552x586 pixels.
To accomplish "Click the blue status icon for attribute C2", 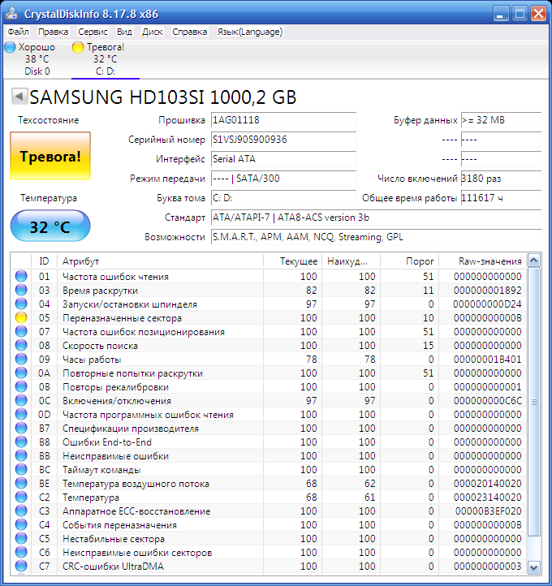I will (x=21, y=497).
